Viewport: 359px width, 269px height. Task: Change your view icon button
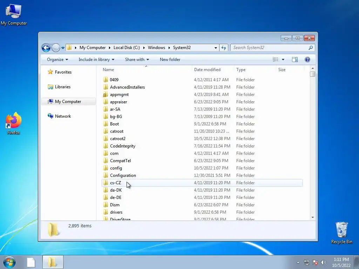point(276,60)
